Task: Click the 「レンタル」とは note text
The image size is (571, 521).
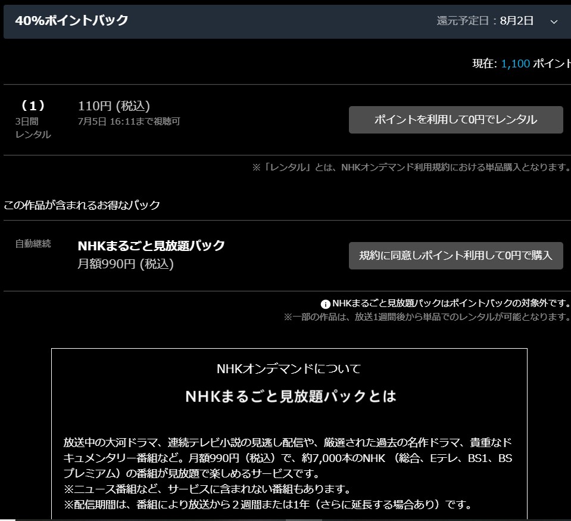Action: (x=411, y=168)
